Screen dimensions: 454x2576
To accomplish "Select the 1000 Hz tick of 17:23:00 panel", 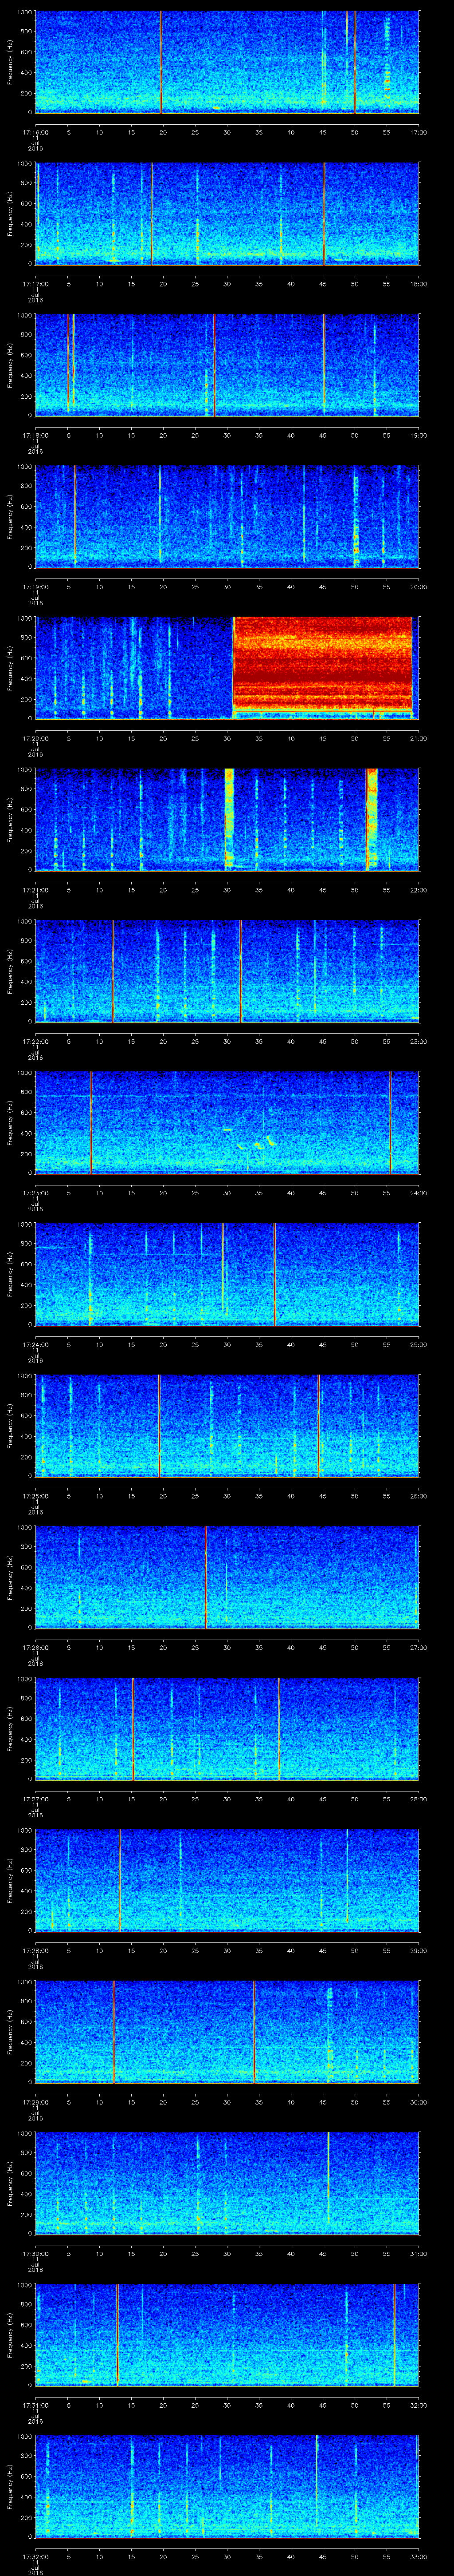I will click(x=24, y=1073).
